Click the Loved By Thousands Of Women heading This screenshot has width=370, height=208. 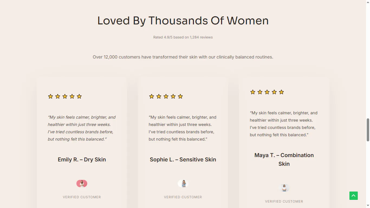183,21
